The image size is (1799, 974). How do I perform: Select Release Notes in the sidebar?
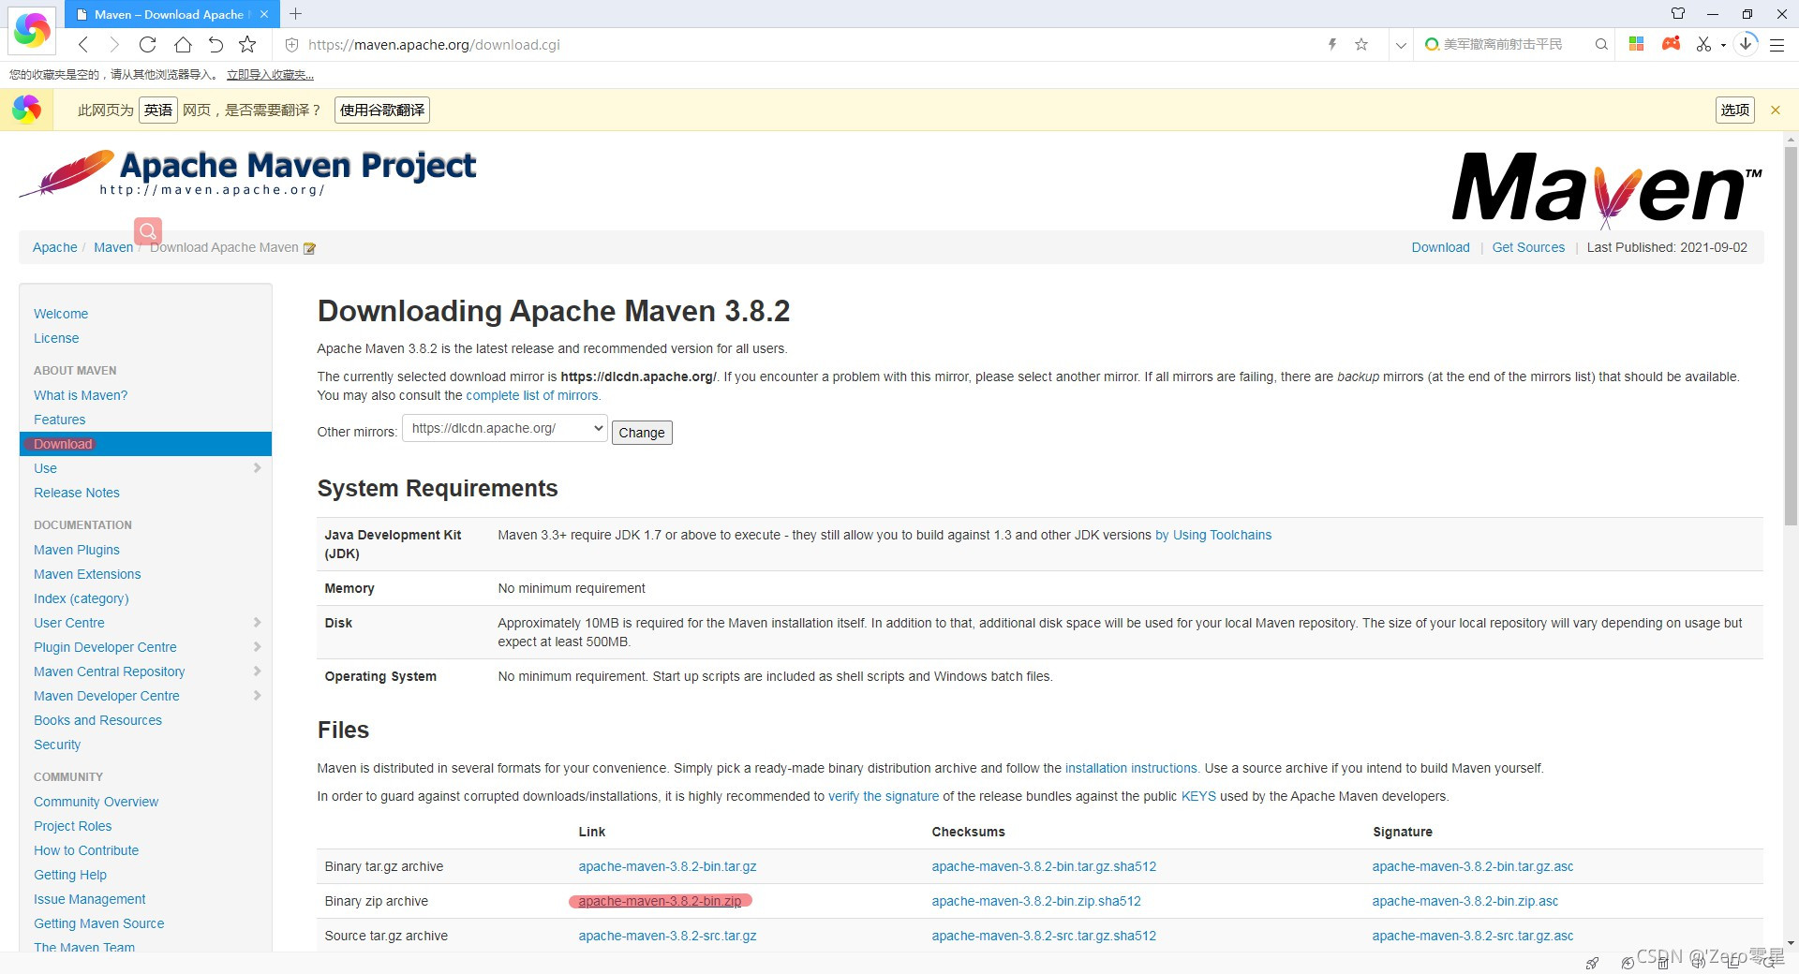click(x=77, y=493)
